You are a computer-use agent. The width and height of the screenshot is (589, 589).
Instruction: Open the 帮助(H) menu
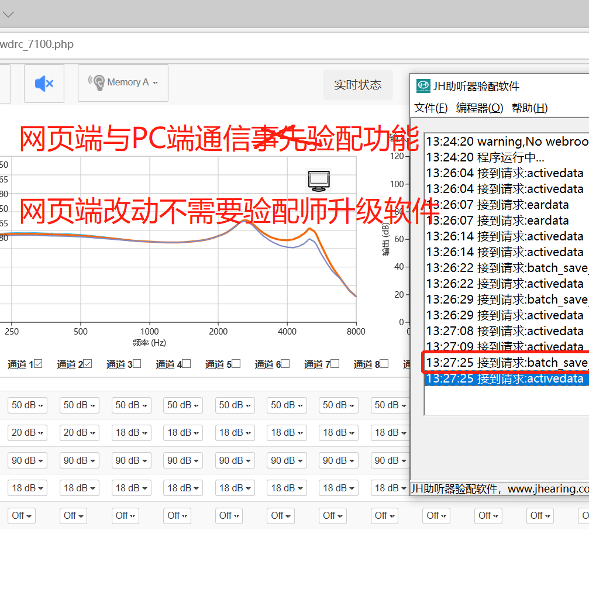(529, 108)
